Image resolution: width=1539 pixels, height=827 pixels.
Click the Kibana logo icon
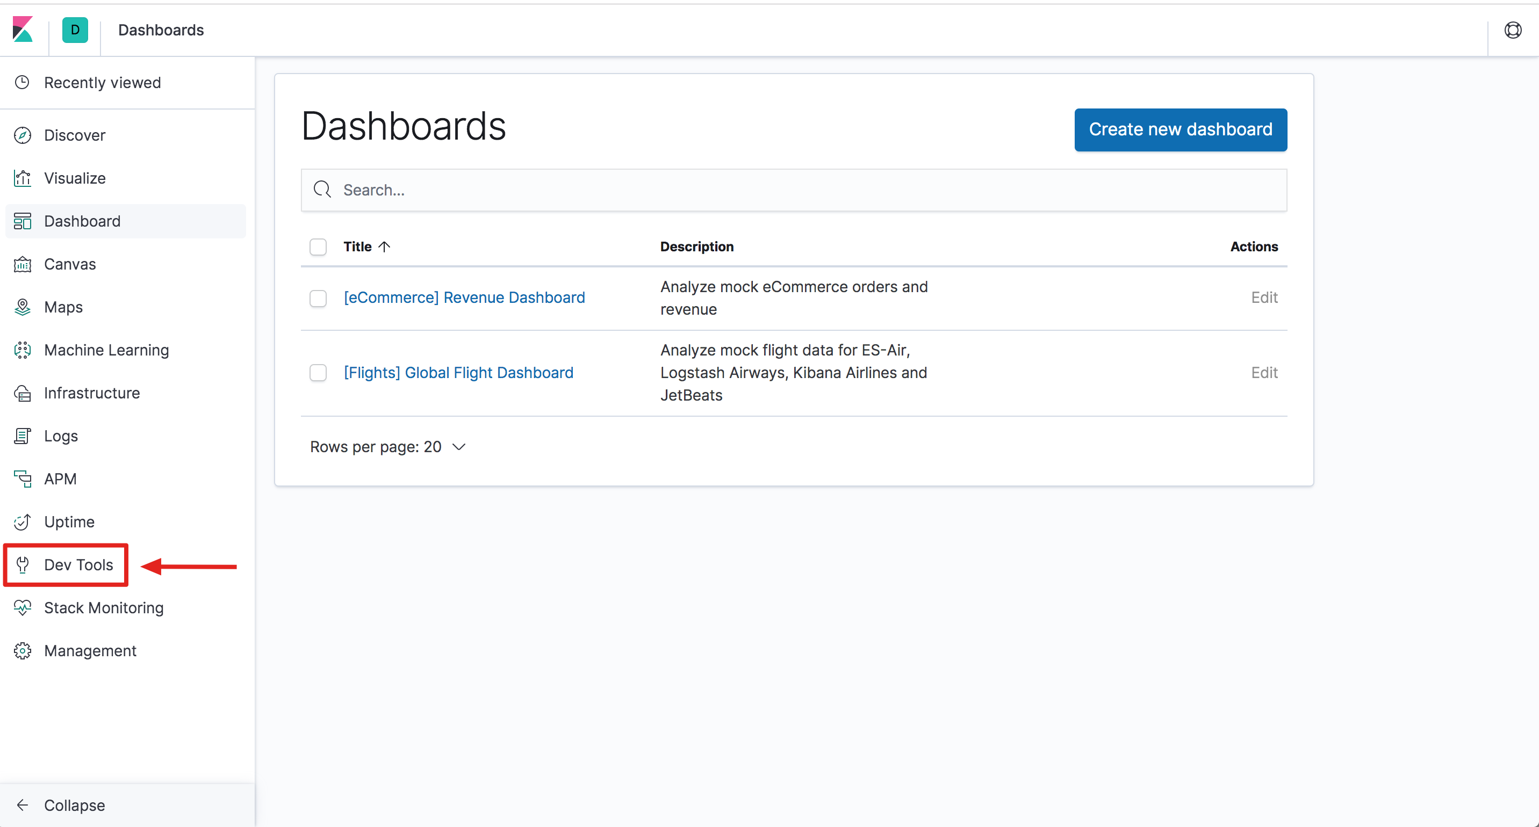(x=23, y=29)
